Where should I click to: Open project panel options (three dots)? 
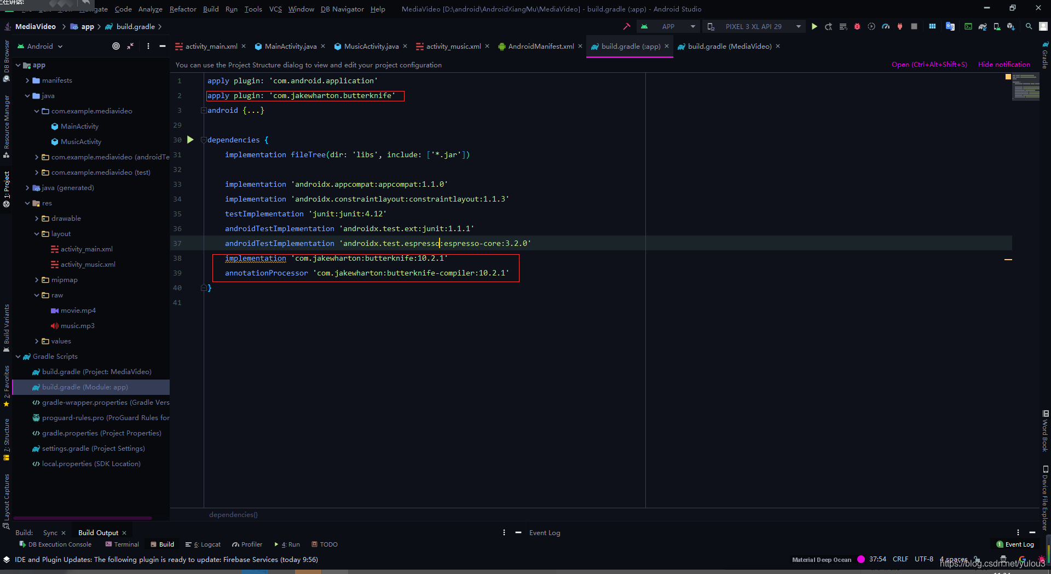[x=148, y=46]
